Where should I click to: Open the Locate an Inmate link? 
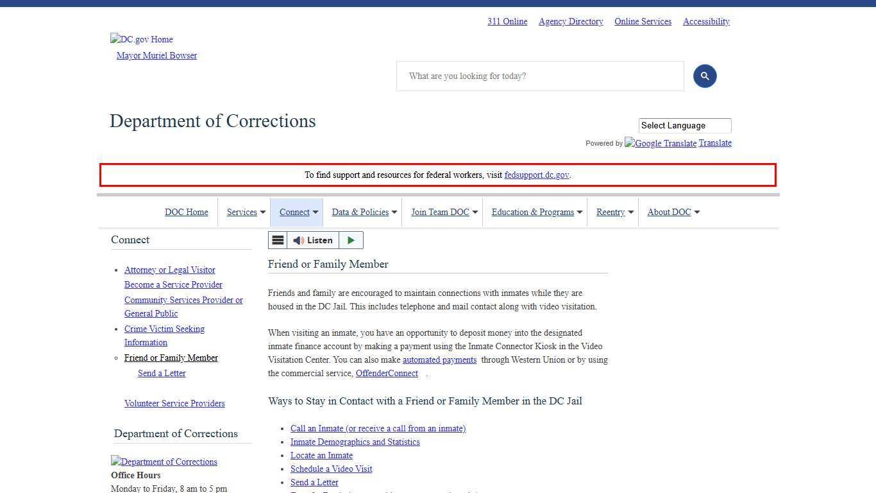pos(321,455)
